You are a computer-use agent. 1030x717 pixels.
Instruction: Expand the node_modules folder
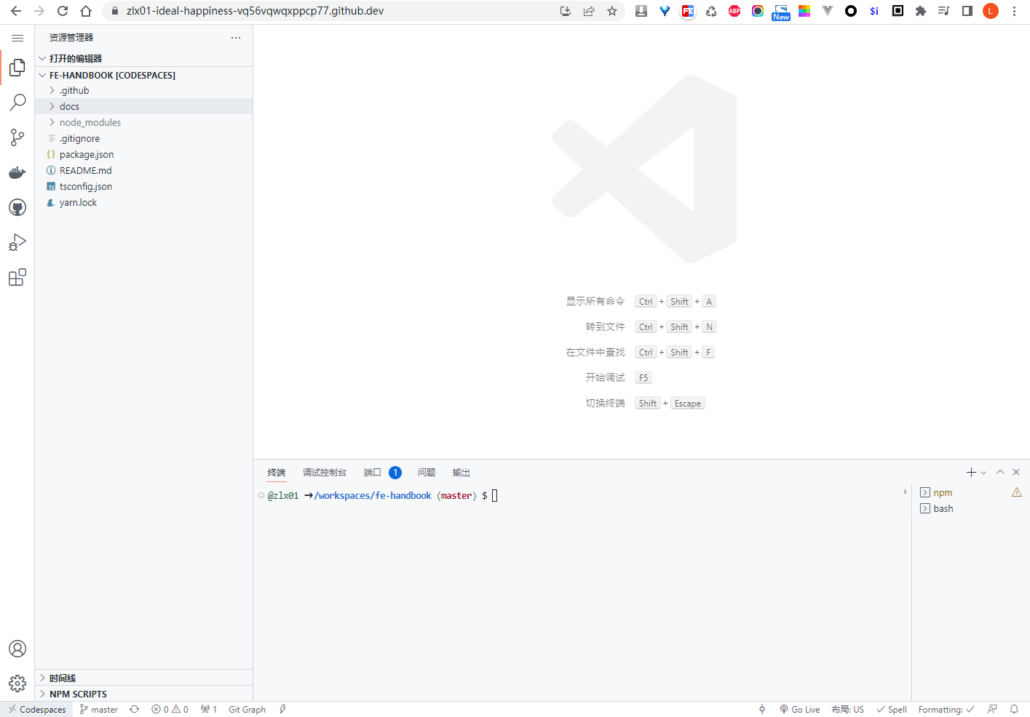144,123
